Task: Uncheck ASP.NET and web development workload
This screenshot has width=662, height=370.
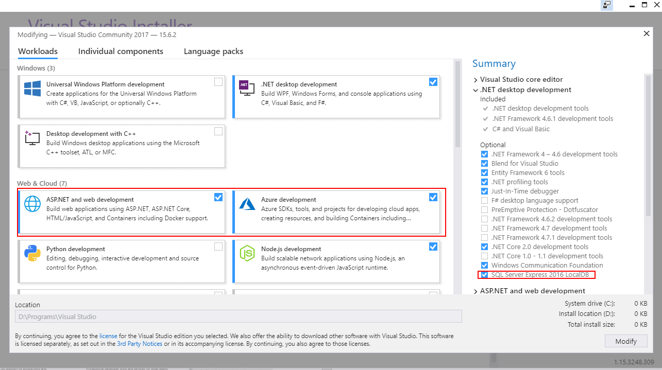Action: click(x=218, y=197)
